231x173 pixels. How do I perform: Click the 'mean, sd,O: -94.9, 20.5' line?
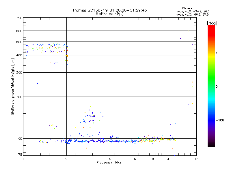(x=192, y=11)
